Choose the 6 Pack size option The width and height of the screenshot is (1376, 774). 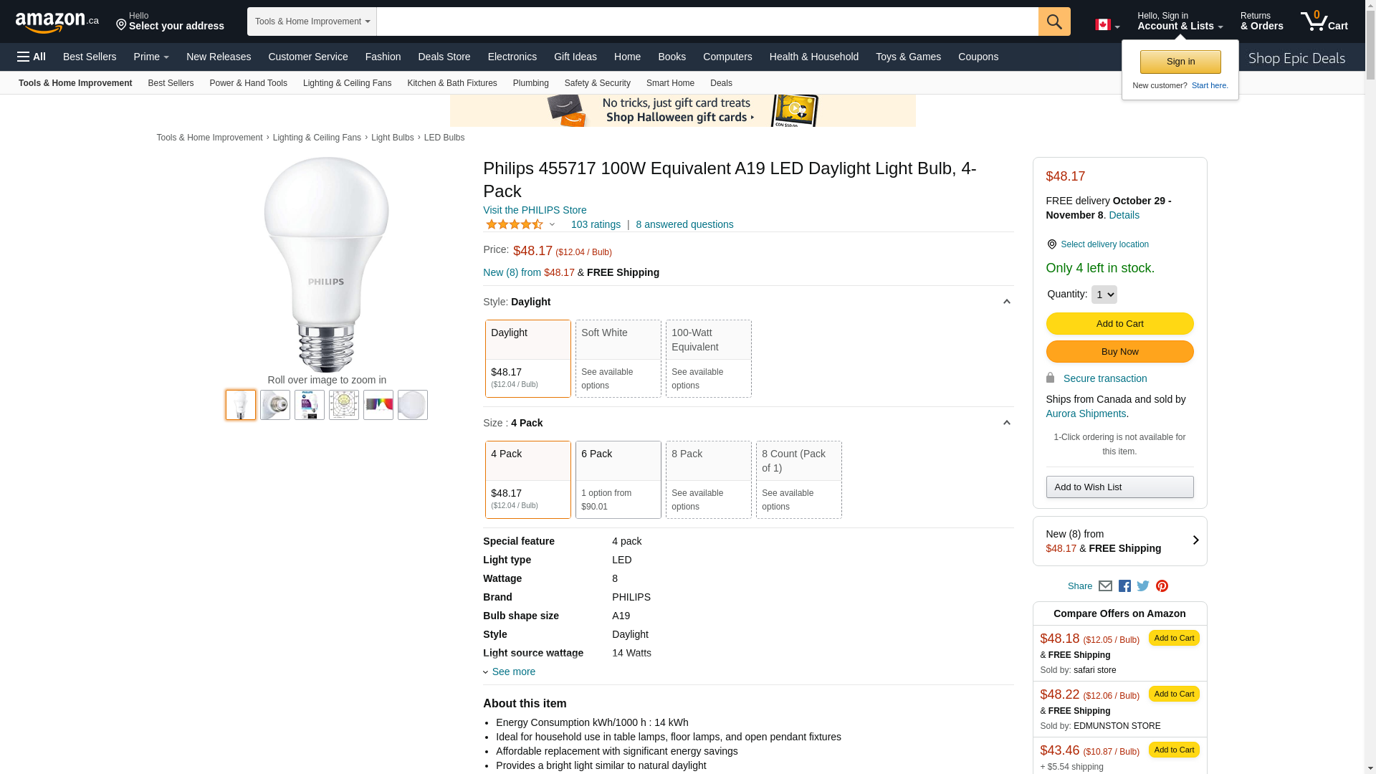click(x=618, y=479)
